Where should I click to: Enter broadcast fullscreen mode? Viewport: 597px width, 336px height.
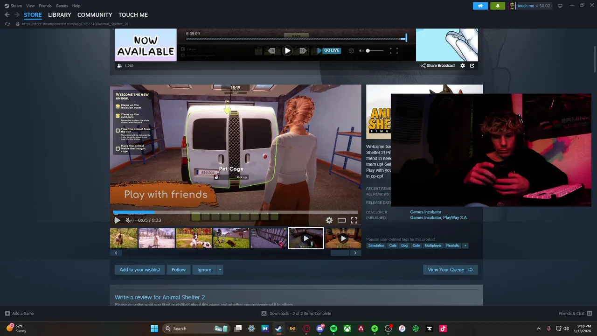pyautogui.click(x=394, y=50)
